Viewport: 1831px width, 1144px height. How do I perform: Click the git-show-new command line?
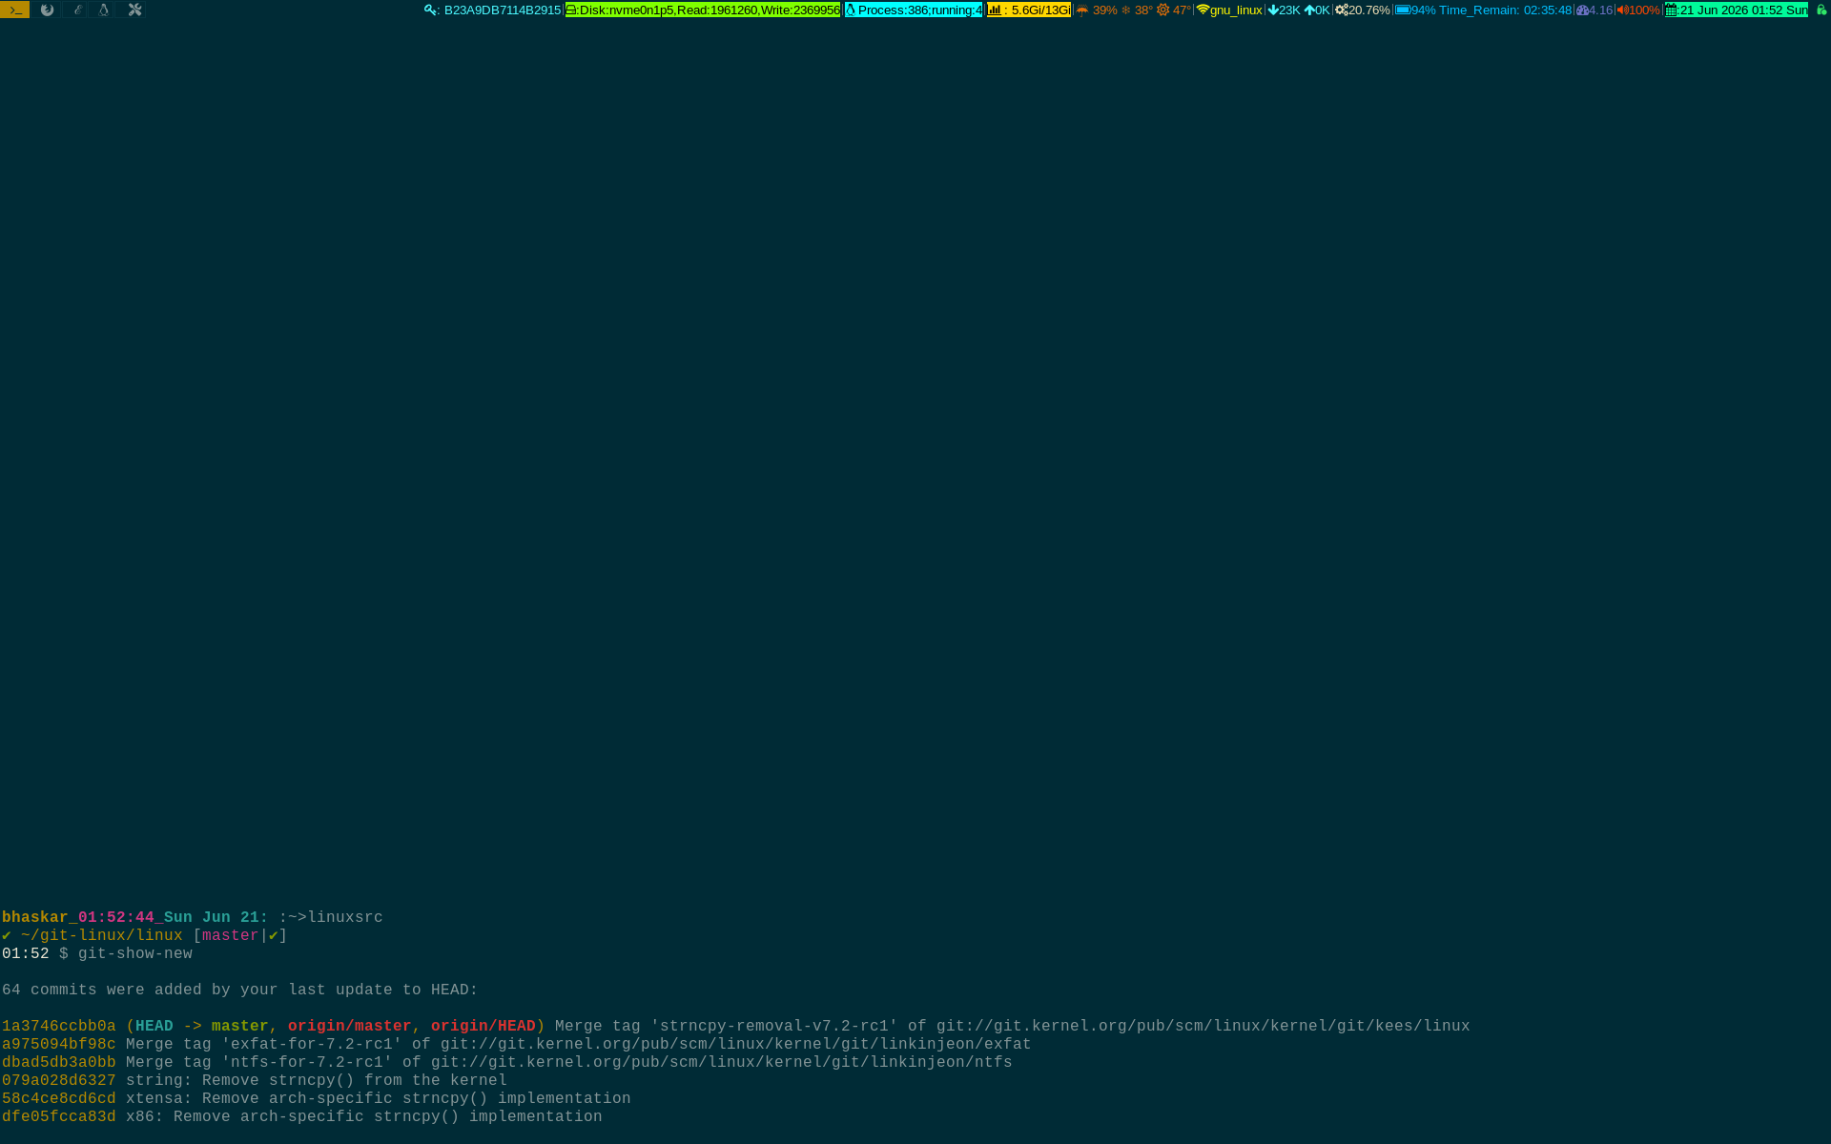click(135, 954)
